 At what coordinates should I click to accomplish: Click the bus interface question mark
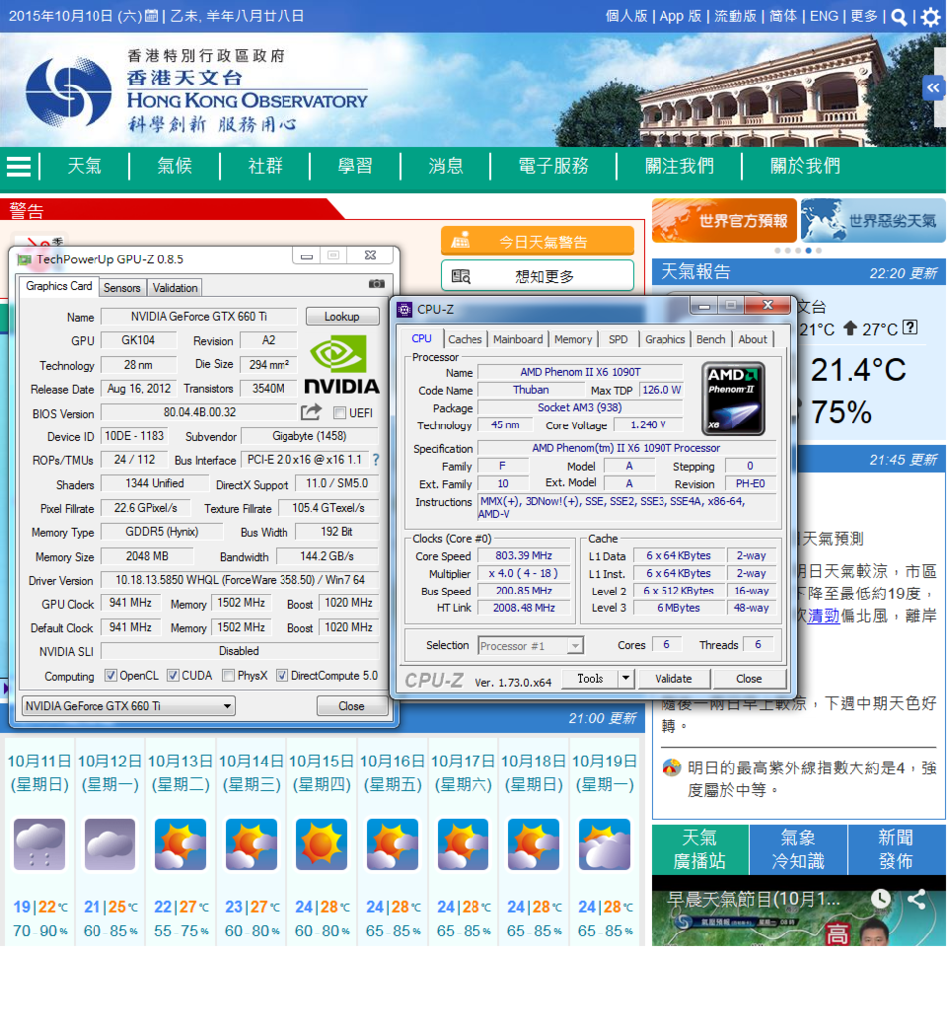376,459
